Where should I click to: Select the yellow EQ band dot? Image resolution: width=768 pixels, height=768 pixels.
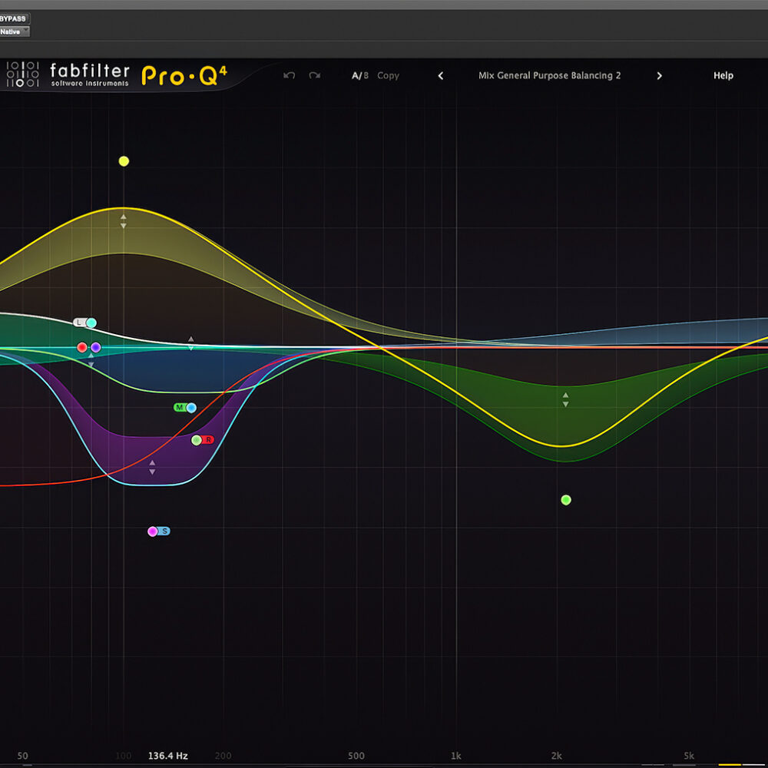124,161
